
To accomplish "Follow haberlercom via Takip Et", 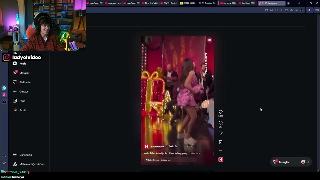I will pyautogui.click(x=172, y=146).
